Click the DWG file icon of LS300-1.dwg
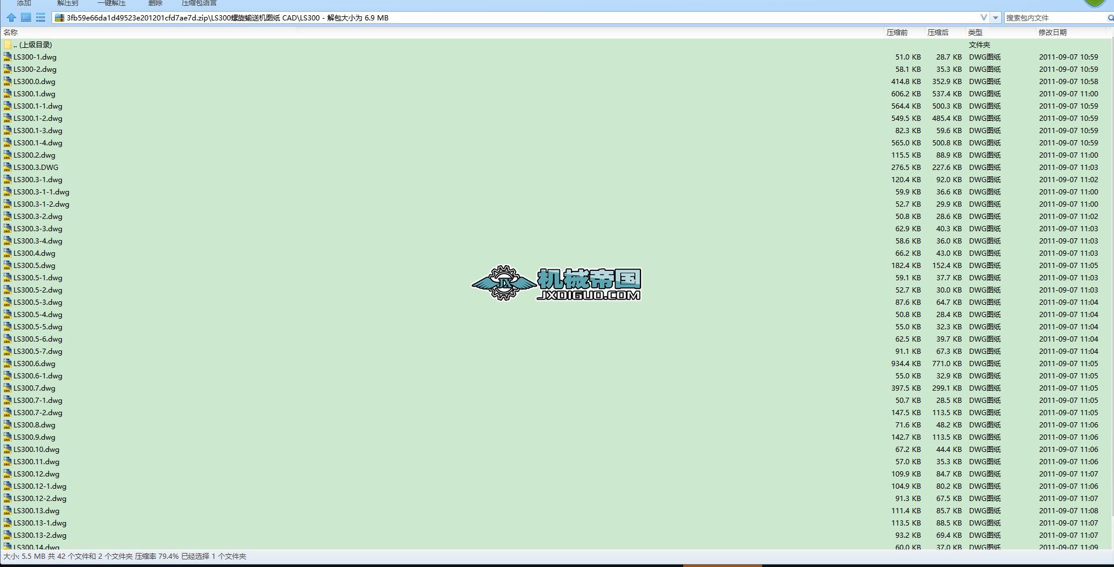Image resolution: width=1114 pixels, height=567 pixels. [x=7, y=57]
